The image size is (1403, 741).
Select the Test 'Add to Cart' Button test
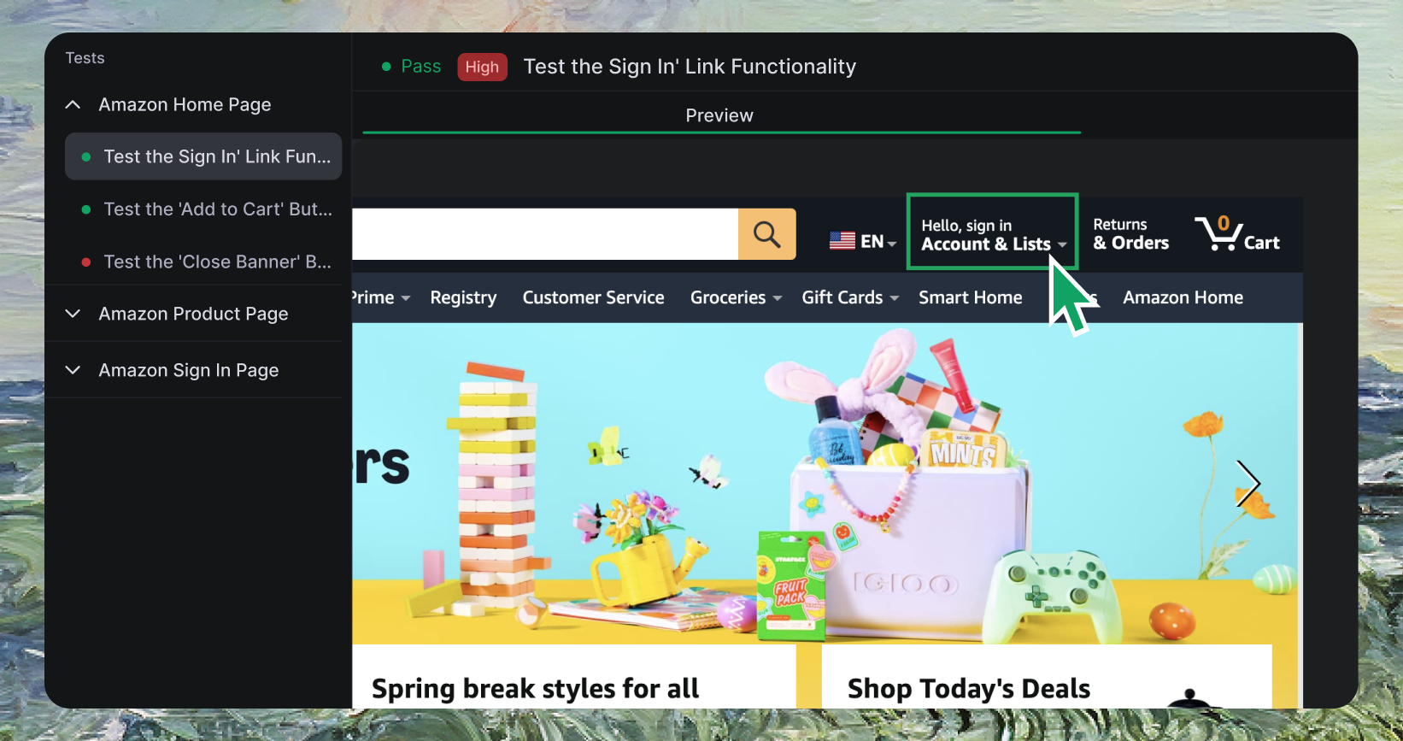tap(203, 209)
